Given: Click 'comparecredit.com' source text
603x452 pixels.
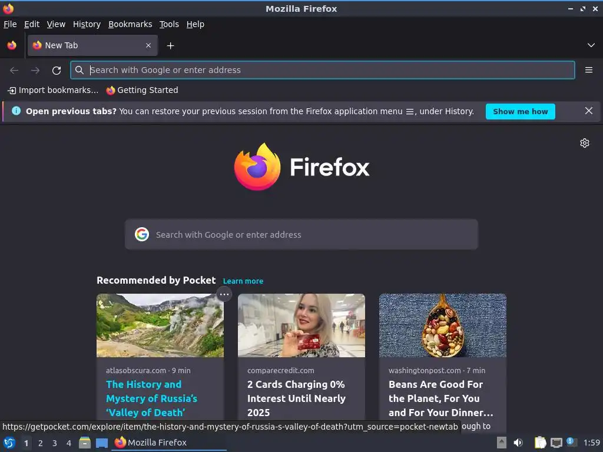Looking at the screenshot, I should pos(281,371).
